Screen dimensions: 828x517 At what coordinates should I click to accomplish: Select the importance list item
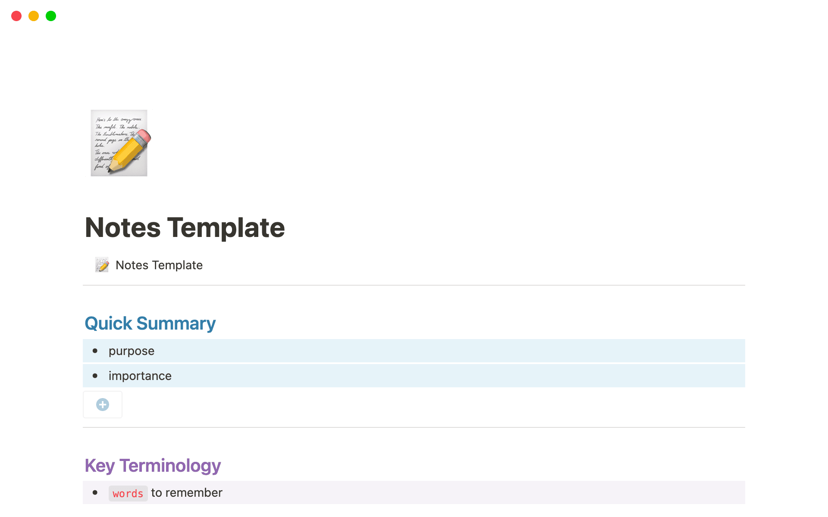(x=140, y=376)
